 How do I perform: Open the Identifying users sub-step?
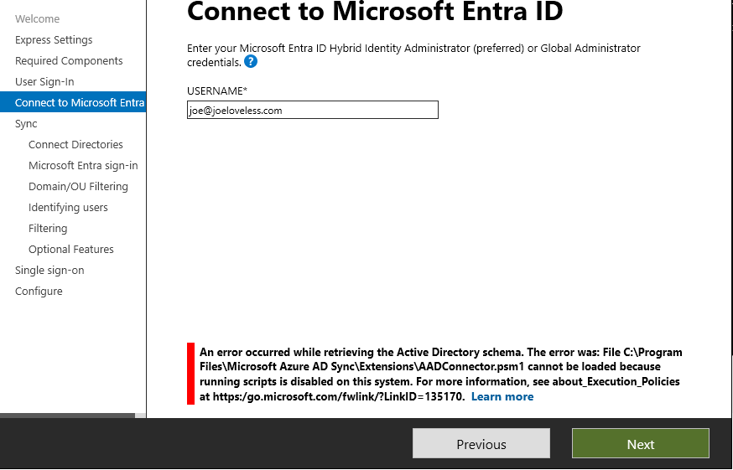68,207
